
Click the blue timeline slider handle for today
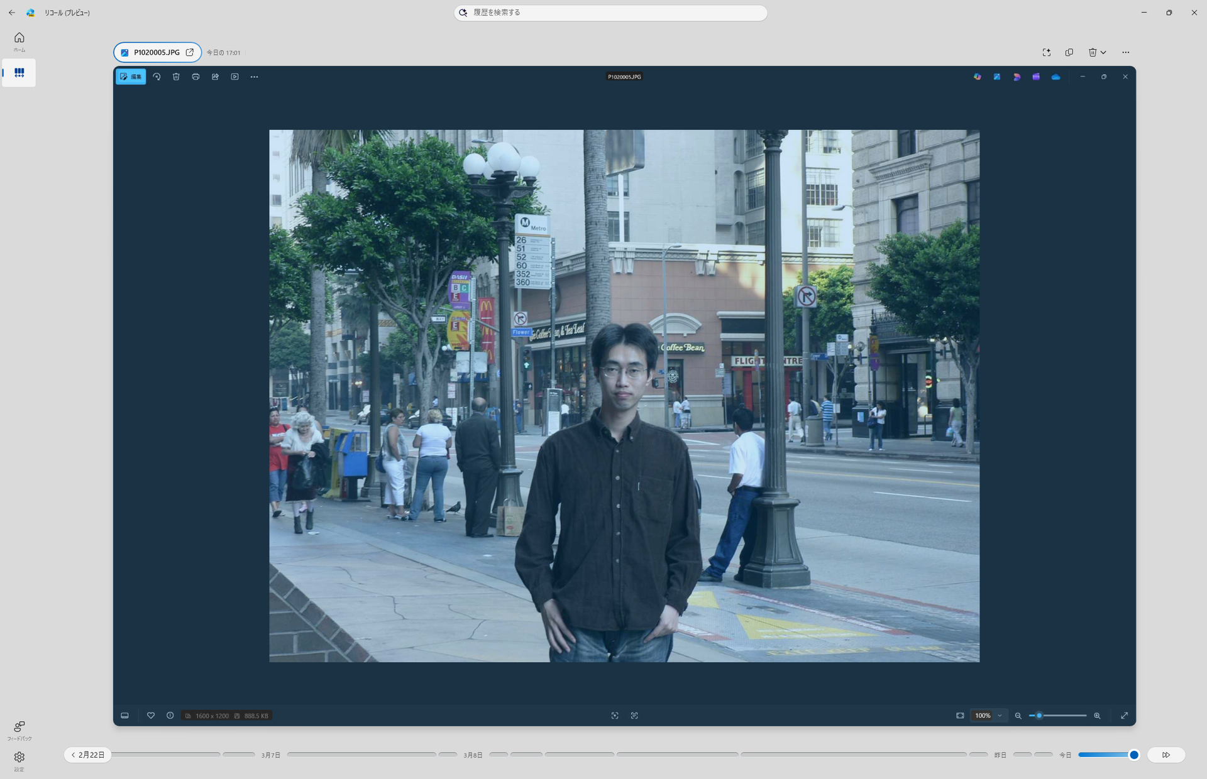click(1134, 754)
